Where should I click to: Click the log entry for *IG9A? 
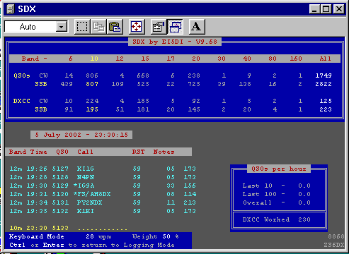103,186
